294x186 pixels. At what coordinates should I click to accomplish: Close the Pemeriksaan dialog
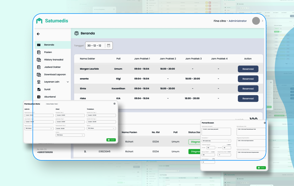pos(265,123)
